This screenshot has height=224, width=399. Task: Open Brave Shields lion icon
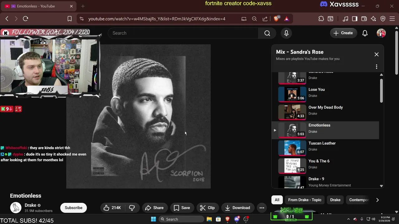pos(276,19)
